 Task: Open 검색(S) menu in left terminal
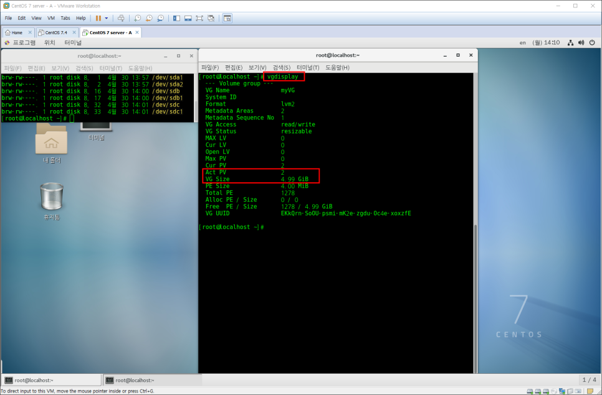click(x=84, y=68)
